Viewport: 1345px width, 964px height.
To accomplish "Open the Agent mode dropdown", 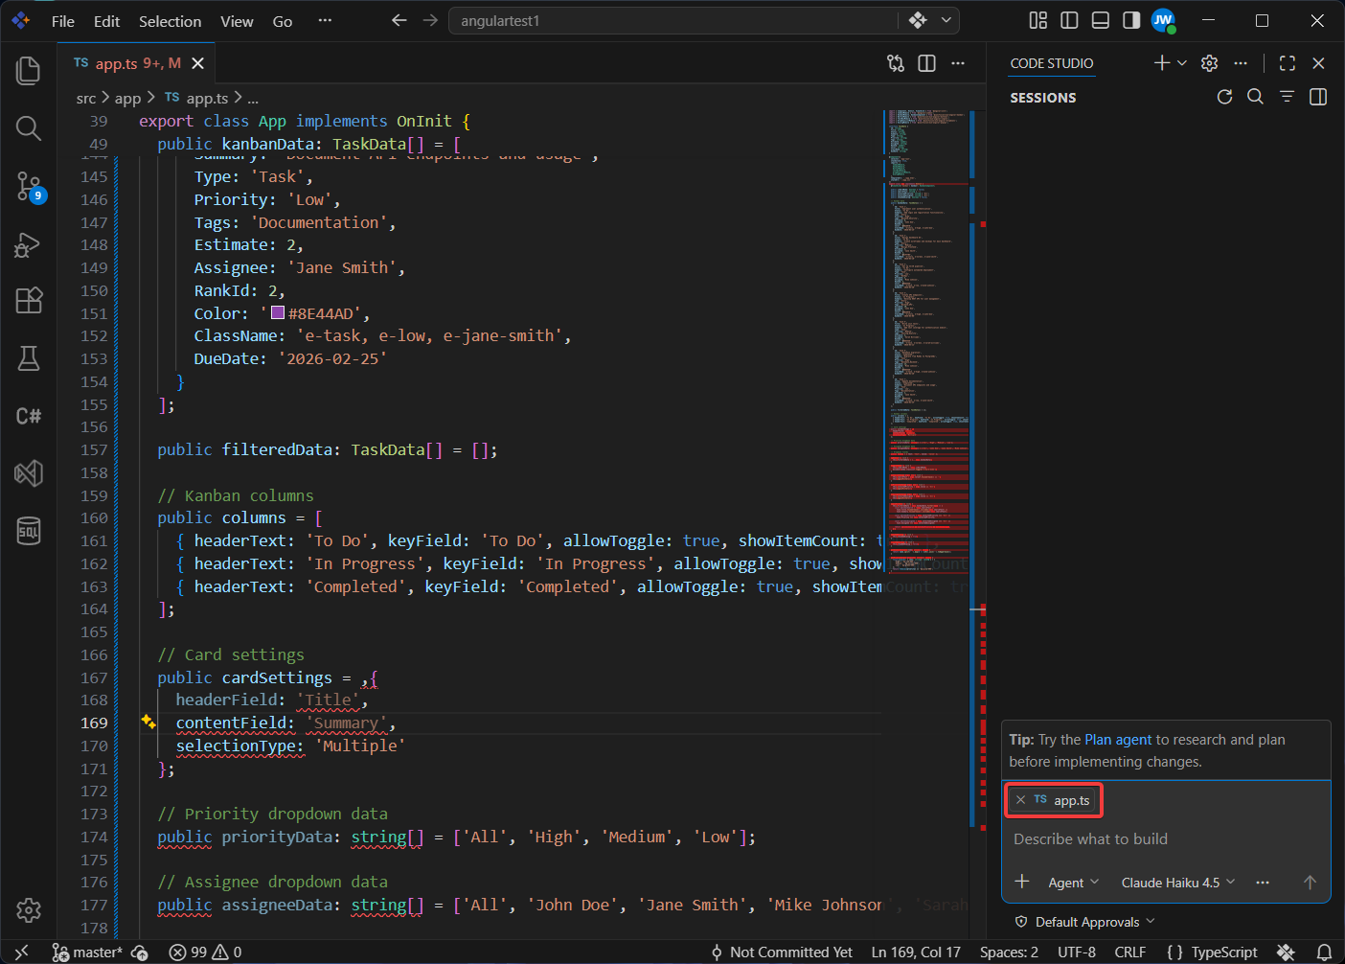I will (1073, 883).
